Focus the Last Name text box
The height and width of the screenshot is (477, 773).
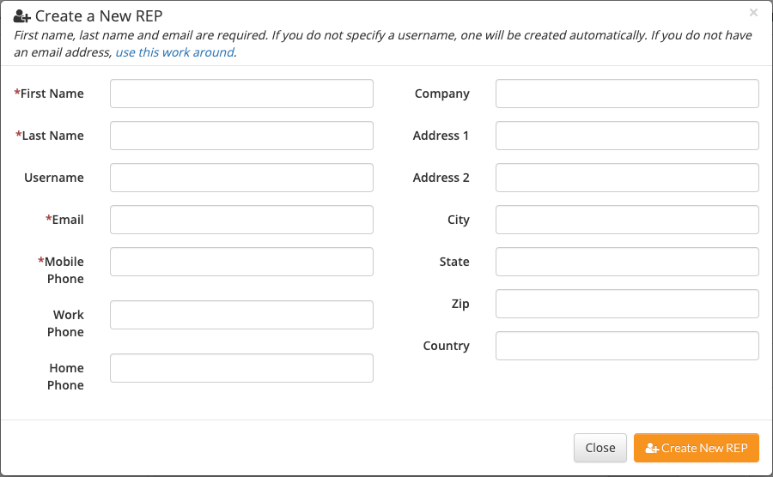point(241,136)
